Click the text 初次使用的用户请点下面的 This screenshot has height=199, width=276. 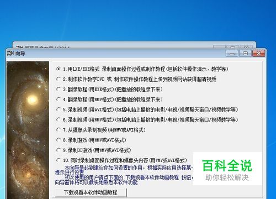[x=94, y=177]
